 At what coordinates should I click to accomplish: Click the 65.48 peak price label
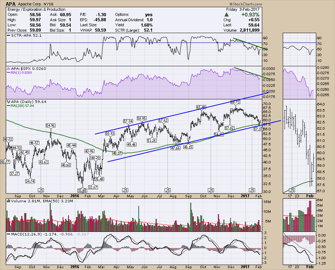[201, 107]
